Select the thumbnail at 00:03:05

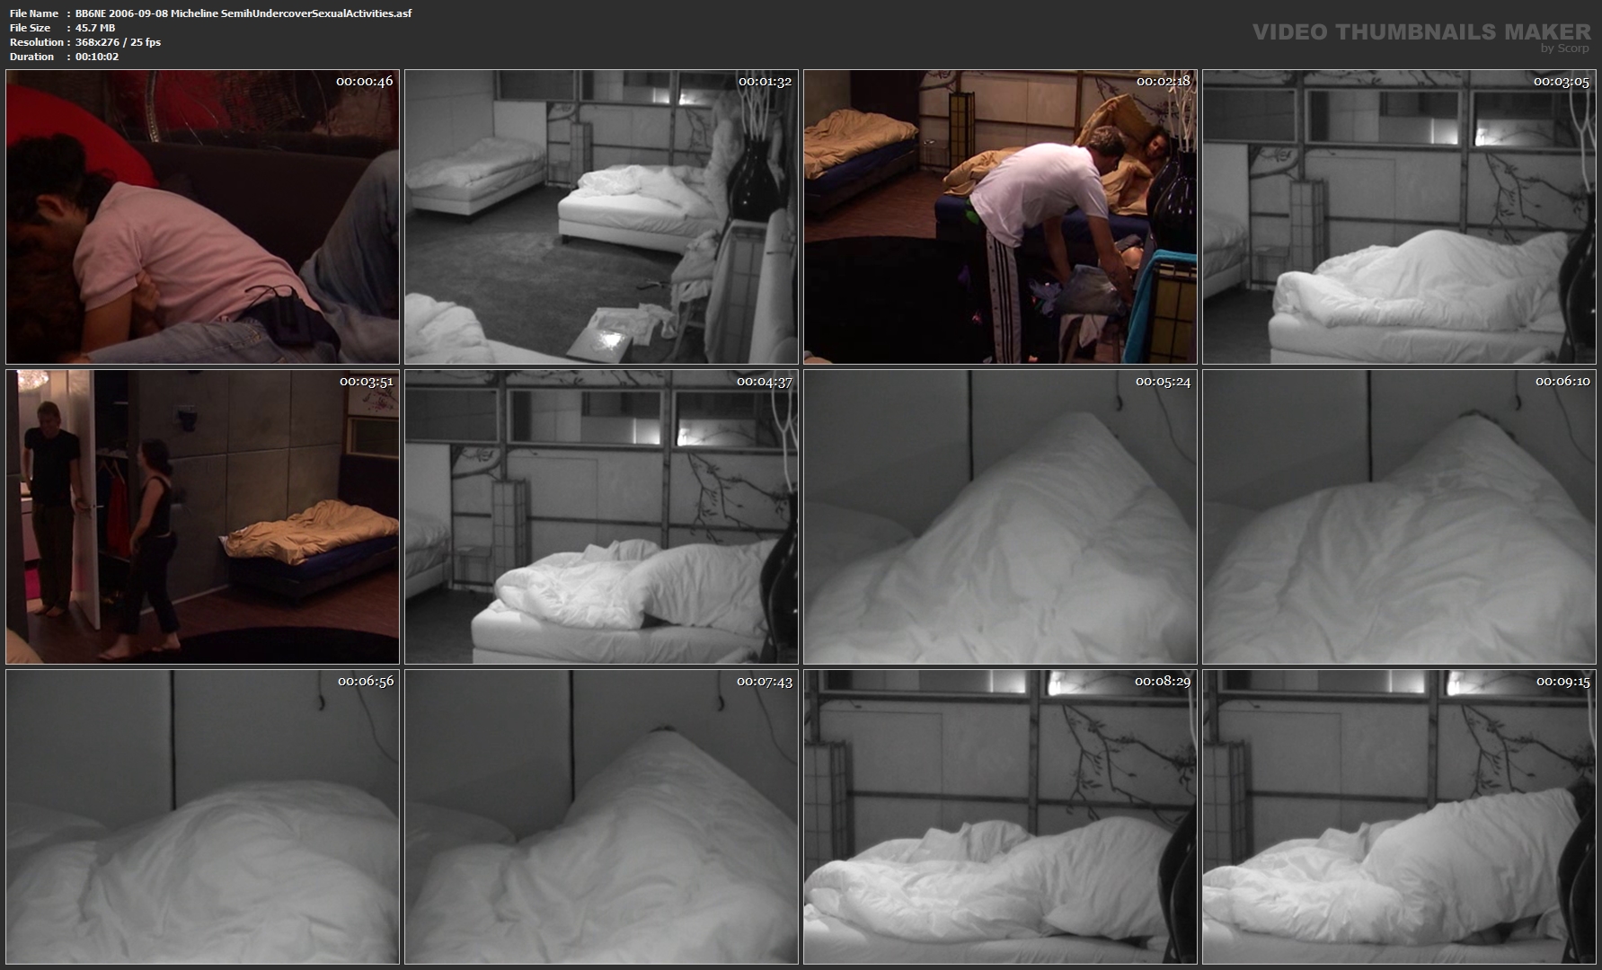pos(1399,216)
